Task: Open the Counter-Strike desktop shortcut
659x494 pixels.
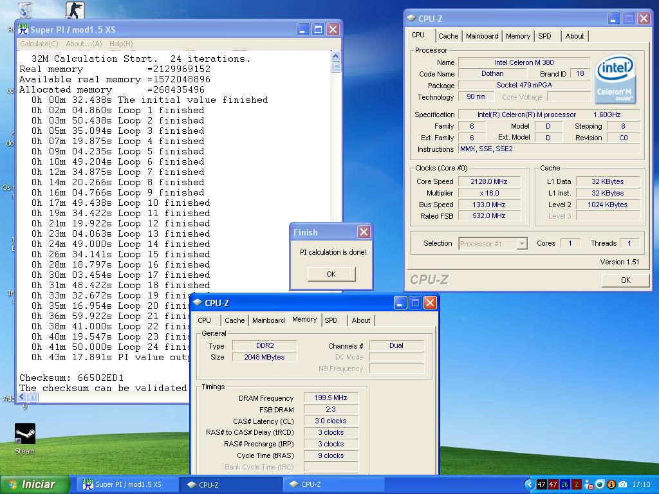Action: click(x=75, y=10)
